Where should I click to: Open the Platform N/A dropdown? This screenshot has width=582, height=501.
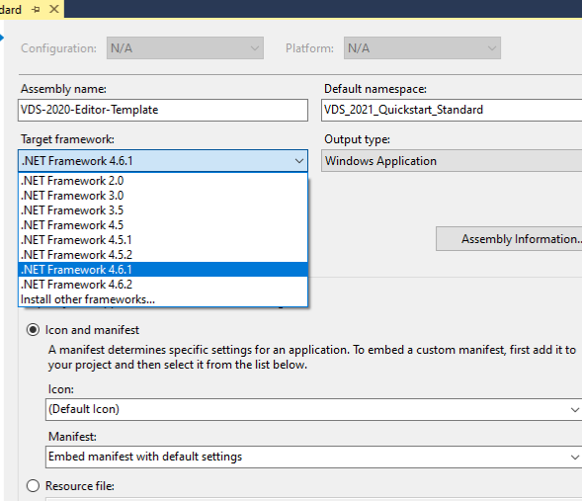click(x=422, y=47)
